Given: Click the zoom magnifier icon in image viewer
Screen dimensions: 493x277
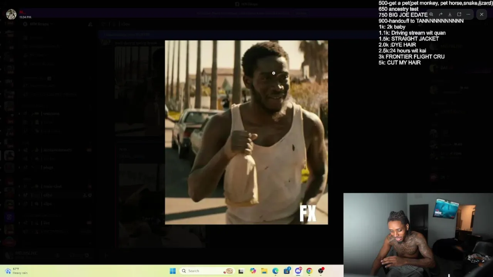Looking at the screenshot, I should (431, 15).
